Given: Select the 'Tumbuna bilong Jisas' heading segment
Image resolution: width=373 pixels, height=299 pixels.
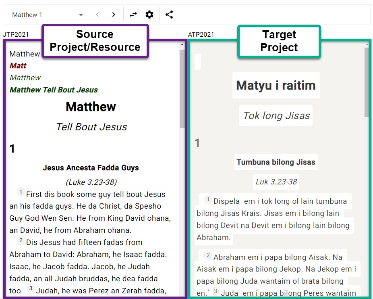Looking at the screenshot, I should coord(276,162).
